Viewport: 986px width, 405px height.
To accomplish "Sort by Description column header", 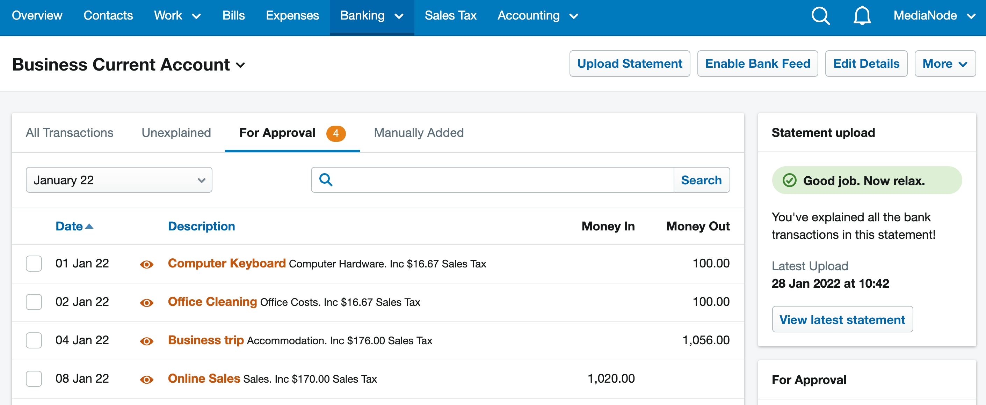I will point(201,226).
